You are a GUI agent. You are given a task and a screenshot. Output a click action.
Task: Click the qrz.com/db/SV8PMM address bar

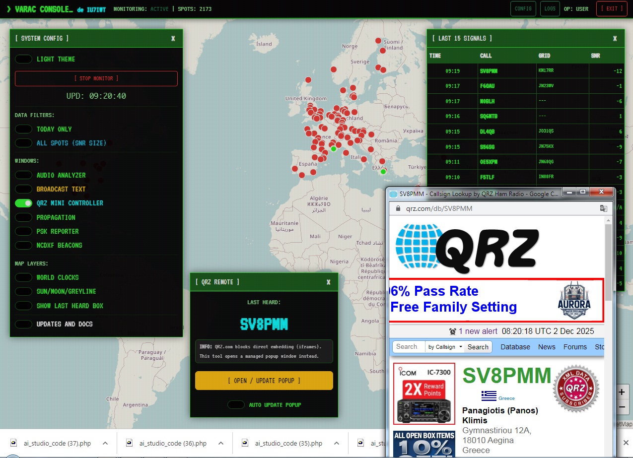click(439, 208)
